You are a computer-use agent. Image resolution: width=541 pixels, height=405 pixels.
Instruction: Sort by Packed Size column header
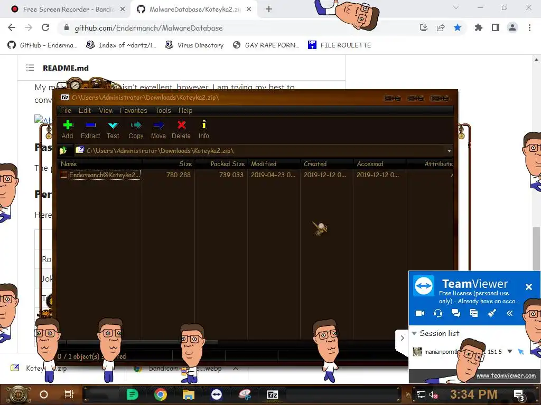[221, 164]
